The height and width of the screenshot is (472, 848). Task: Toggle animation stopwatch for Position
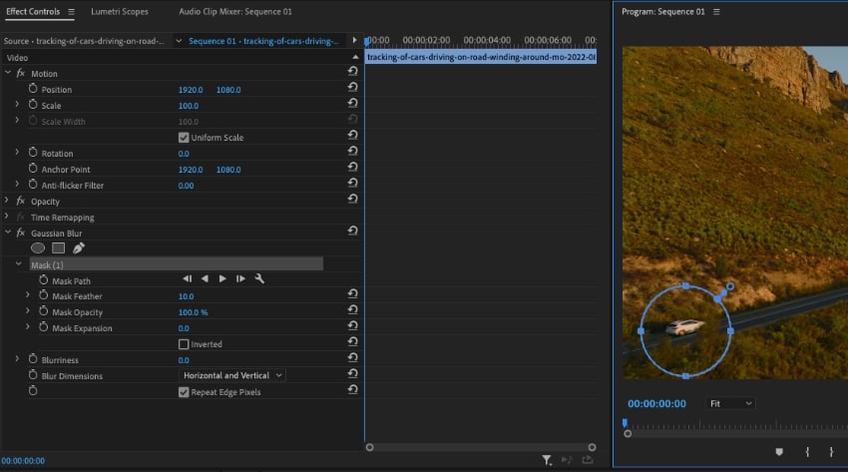click(x=33, y=88)
